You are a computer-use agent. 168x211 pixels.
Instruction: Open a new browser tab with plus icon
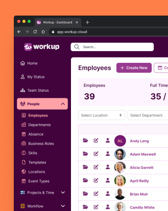[87, 22]
